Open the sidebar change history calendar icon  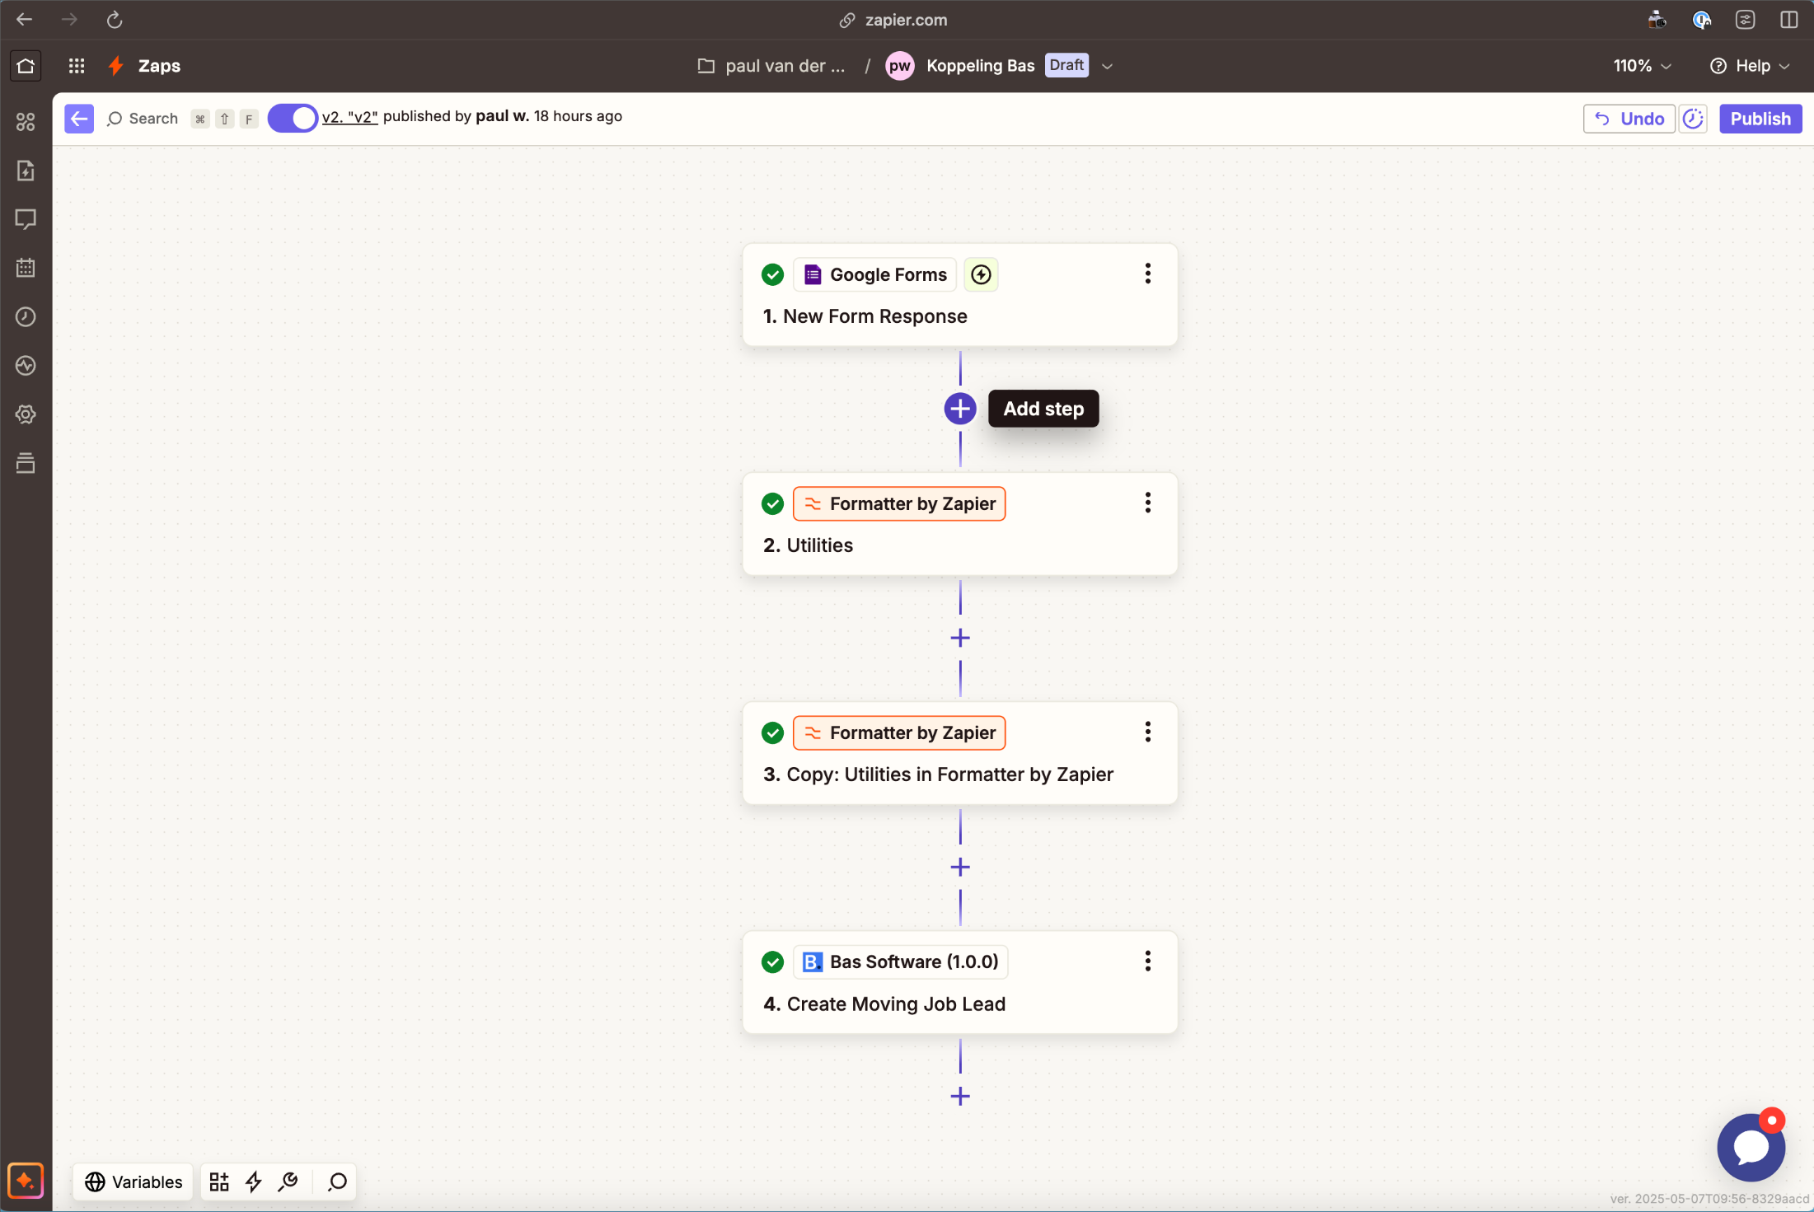tap(26, 268)
